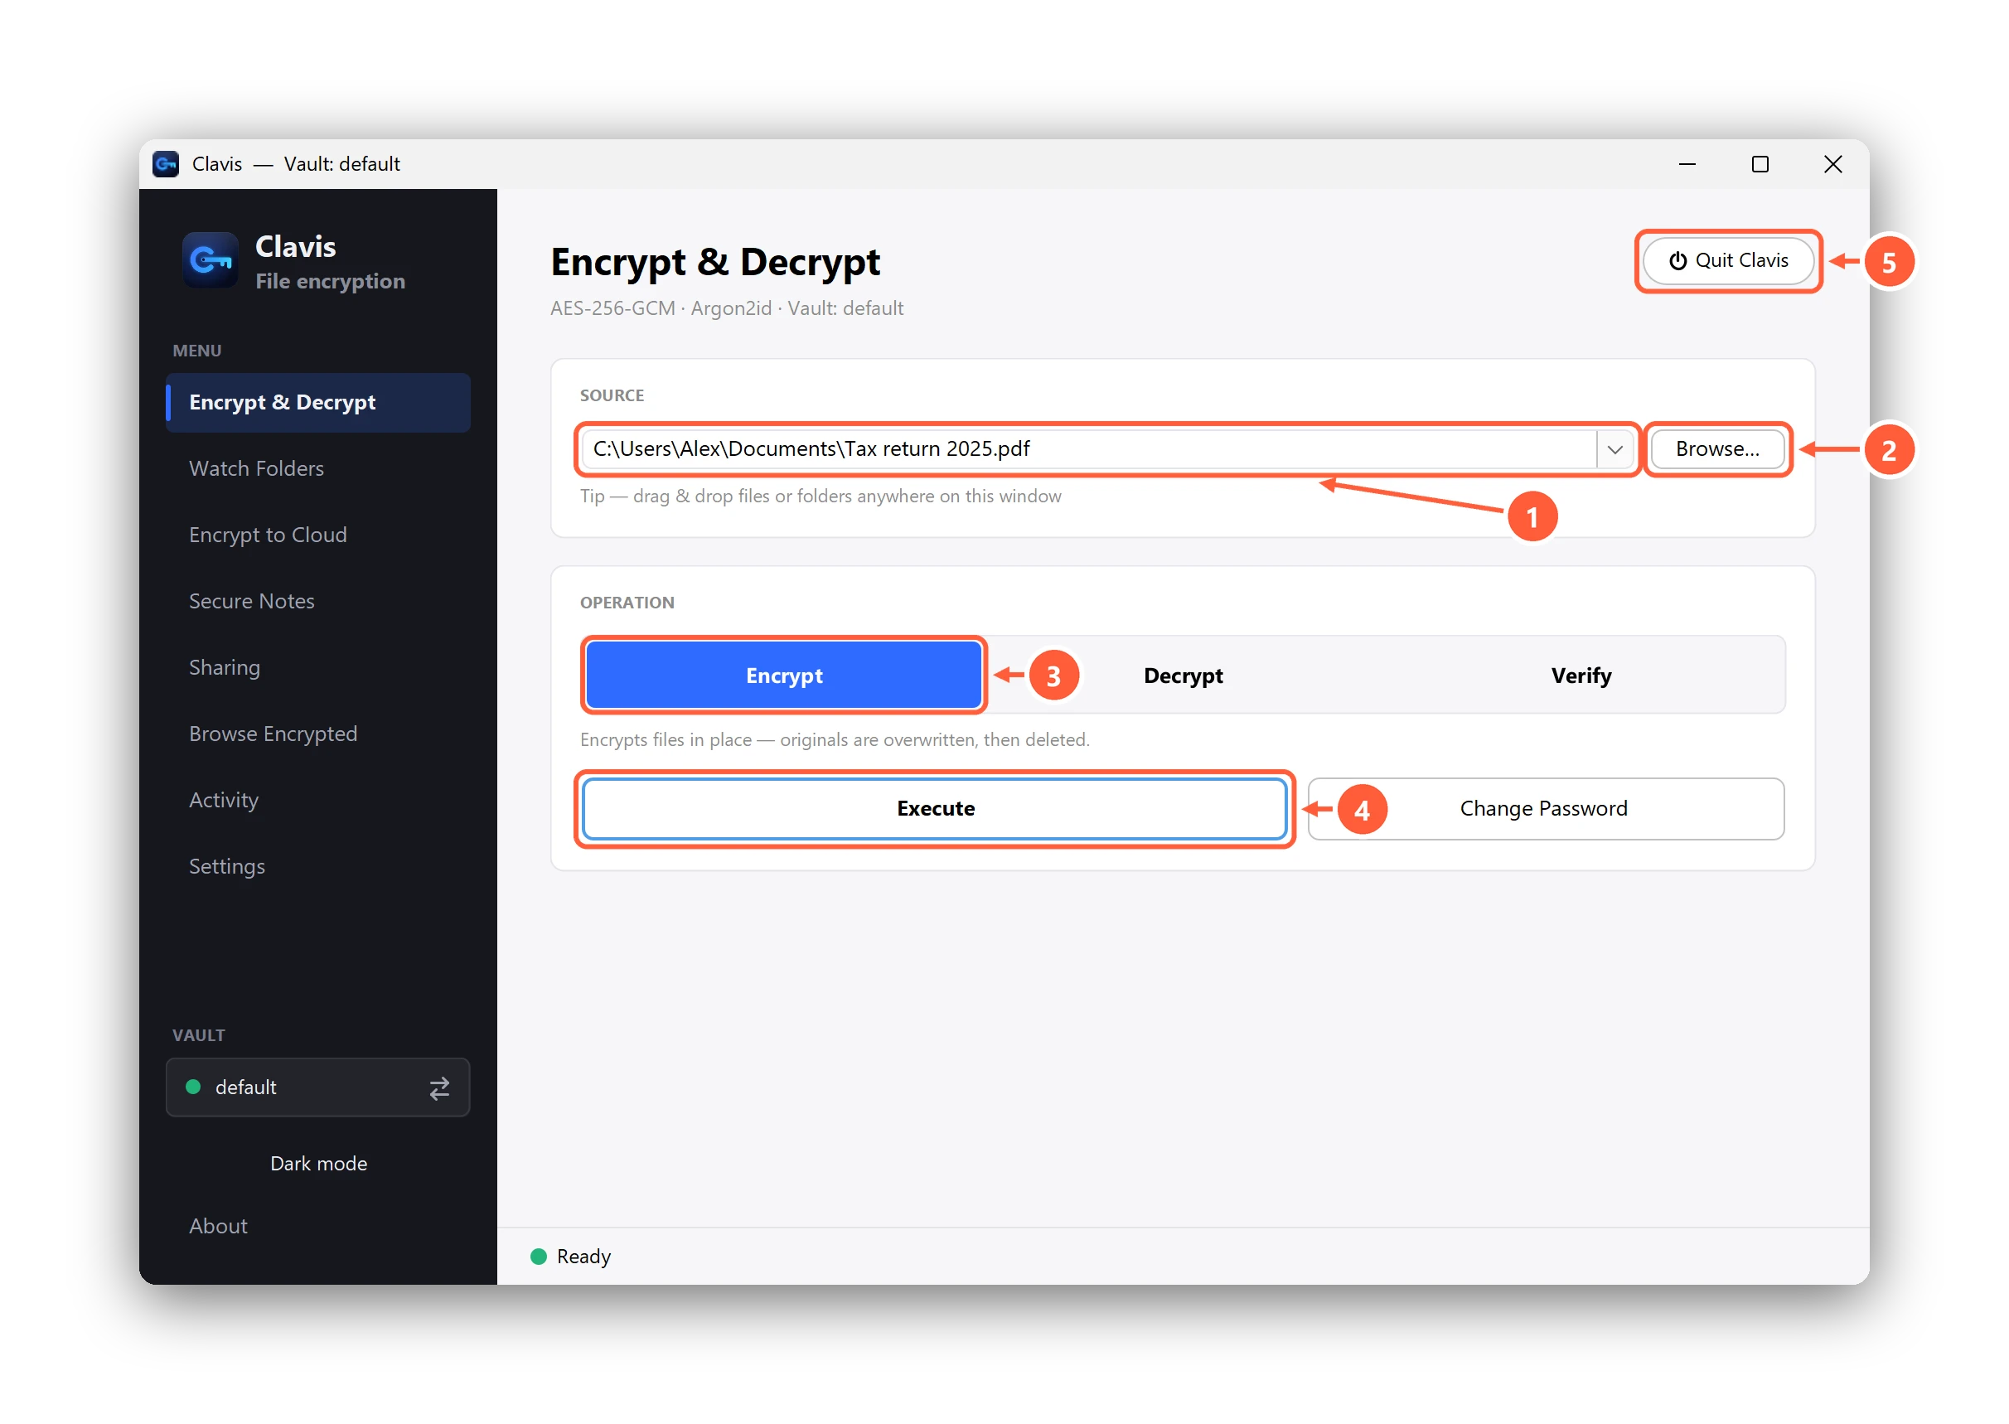Screen dimensions: 2009x1424
Task: Go to Encrypt to Cloud
Action: 318,535
